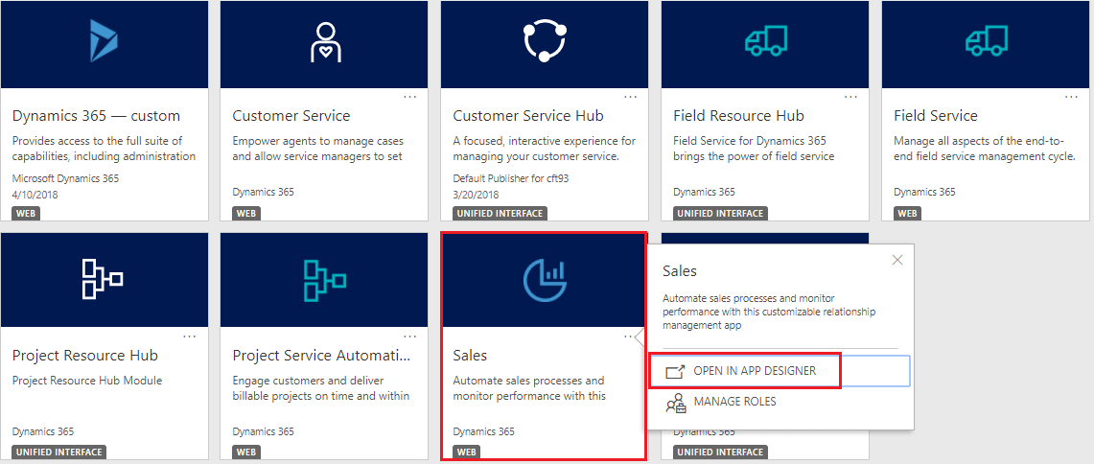
Task: Click UNIFIED INTERFACE badge on Project Resource Hub
Action: 58,452
